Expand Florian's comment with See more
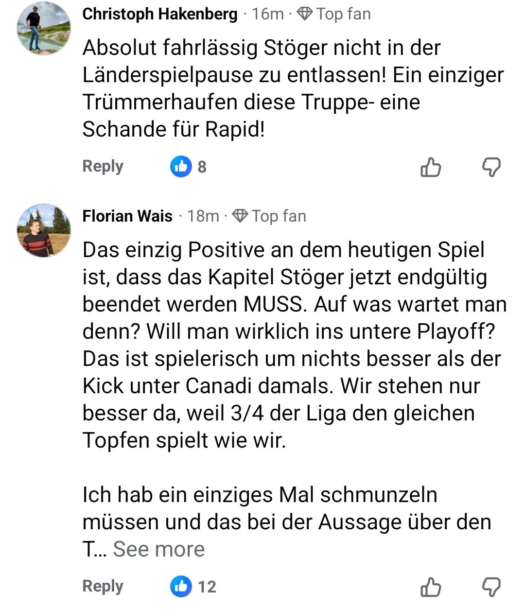 [158, 549]
